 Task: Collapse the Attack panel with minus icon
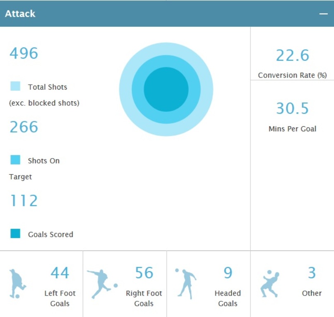coord(323,14)
